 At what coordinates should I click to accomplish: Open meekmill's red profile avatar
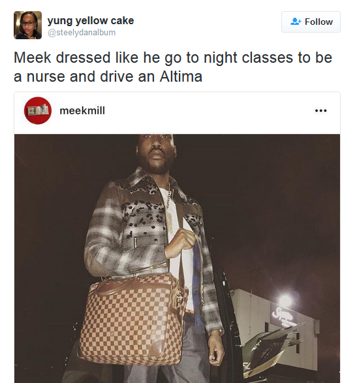pyautogui.click(x=38, y=110)
